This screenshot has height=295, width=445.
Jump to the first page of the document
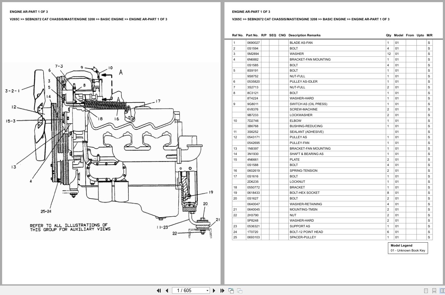pos(159,290)
